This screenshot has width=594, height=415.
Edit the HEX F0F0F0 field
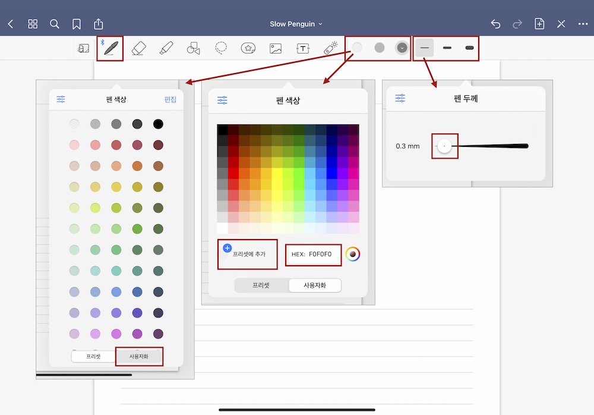313,254
